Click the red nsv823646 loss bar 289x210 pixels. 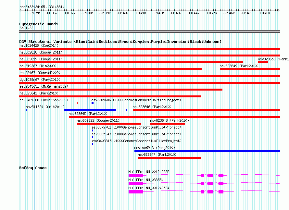[x=206, y=110]
